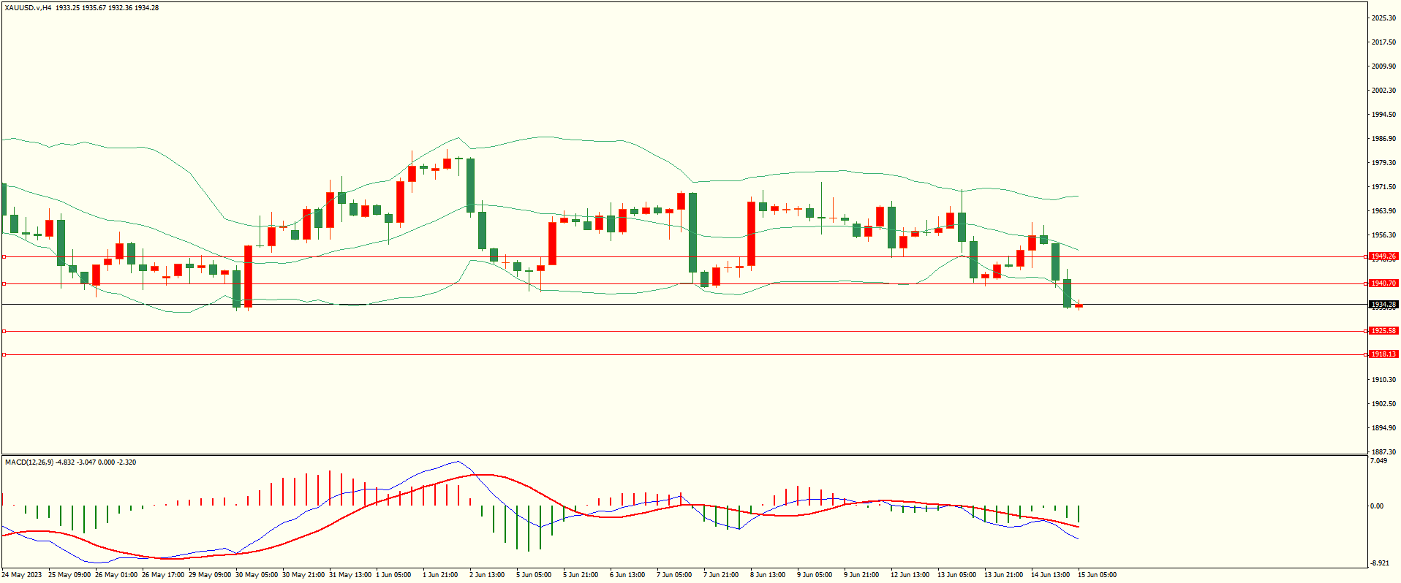
Task: Click the 7.049 value on MACD scale
Action: pyautogui.click(x=1378, y=461)
